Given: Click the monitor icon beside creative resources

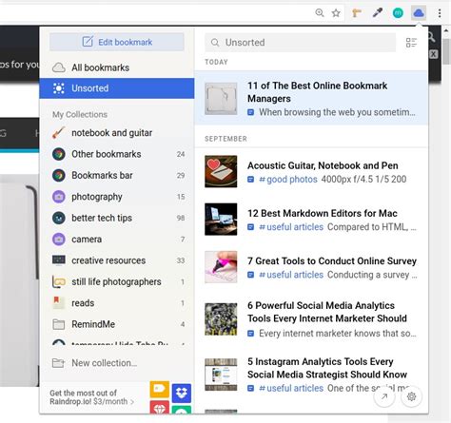Looking at the screenshot, I should pos(59,260).
